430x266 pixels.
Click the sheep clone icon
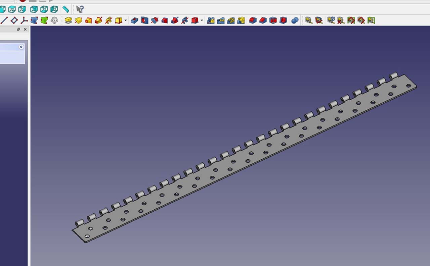coord(54,20)
